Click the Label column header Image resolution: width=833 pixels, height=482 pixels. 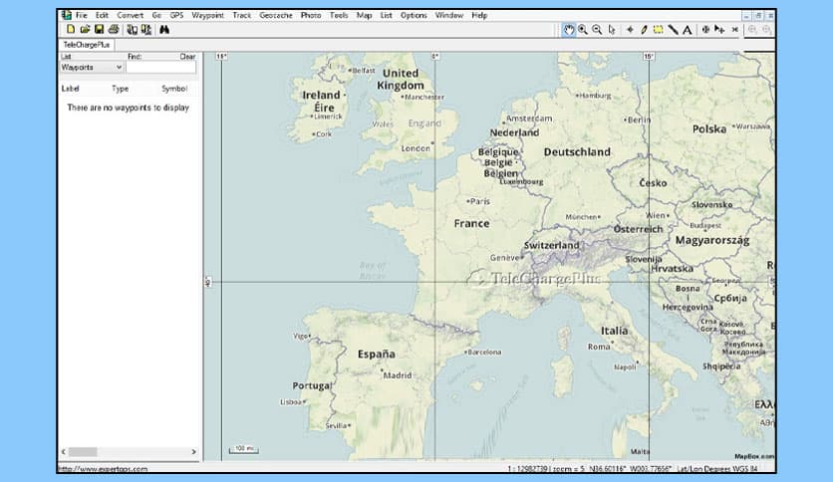(x=70, y=89)
